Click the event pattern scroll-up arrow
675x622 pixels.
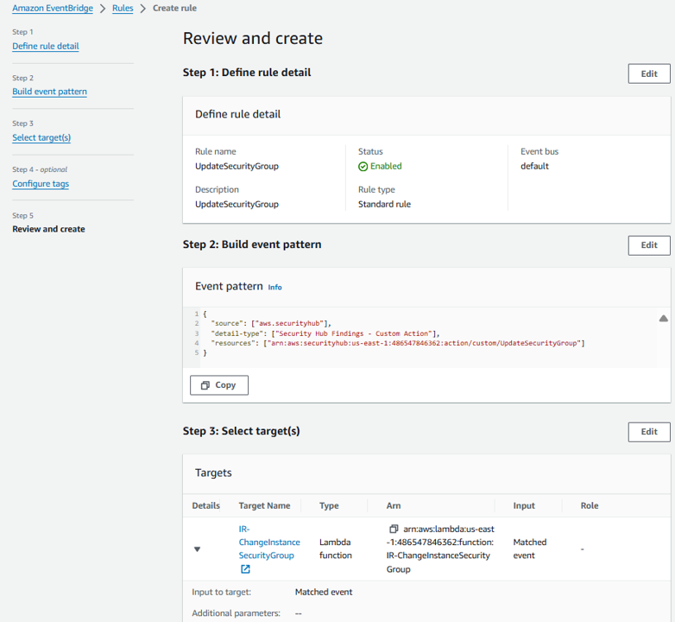click(664, 318)
